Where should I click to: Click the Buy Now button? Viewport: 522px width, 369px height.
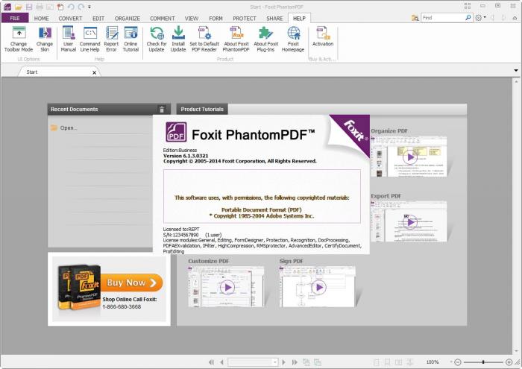[x=132, y=283]
